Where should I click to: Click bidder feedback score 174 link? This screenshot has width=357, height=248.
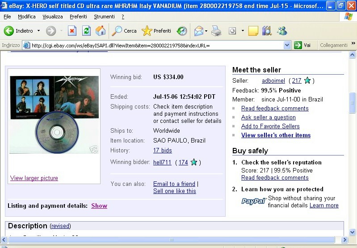coord(183,162)
